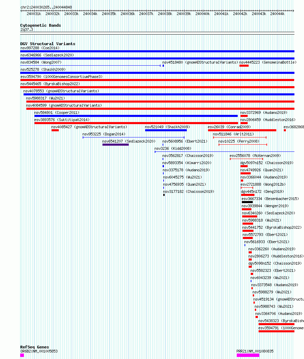Select the 240038k ruler tick label
The height and width of the screenshot is (359, 304).
pos(165,14)
